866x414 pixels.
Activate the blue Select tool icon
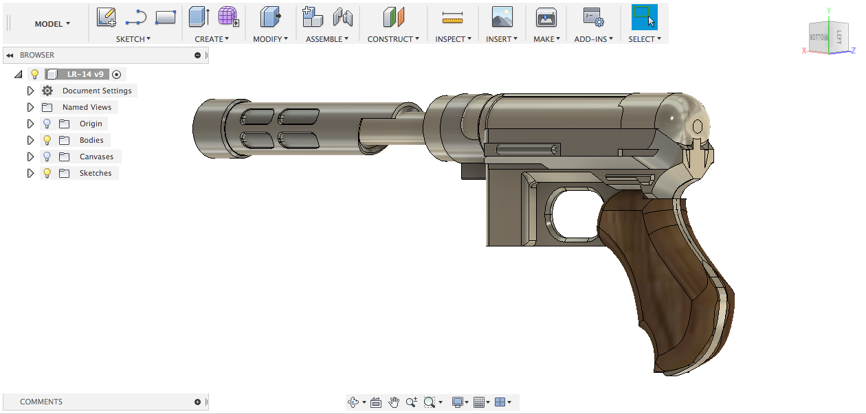tap(645, 16)
